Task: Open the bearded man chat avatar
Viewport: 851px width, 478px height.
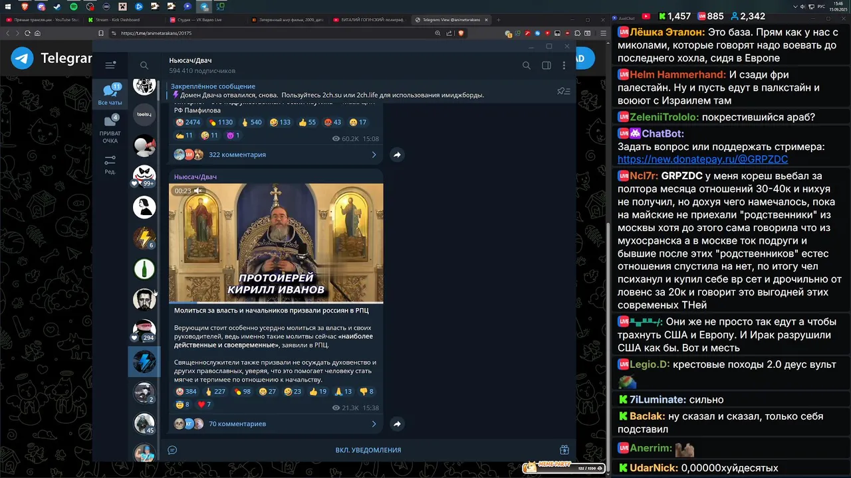Action: tap(144, 299)
